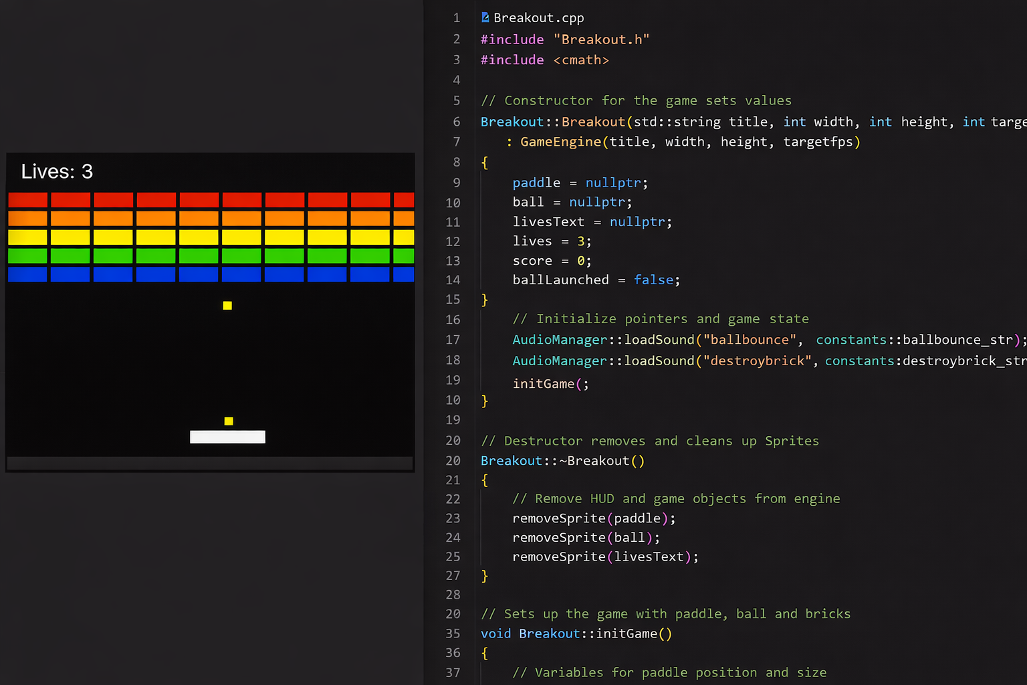1027x685 pixels.
Task: Select the Breakout constructor definition on line 6
Action: (x=555, y=121)
